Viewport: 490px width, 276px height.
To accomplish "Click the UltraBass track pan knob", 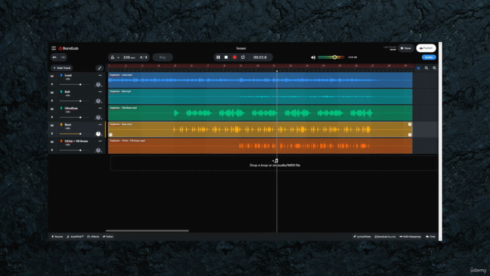I will coord(98,117).
